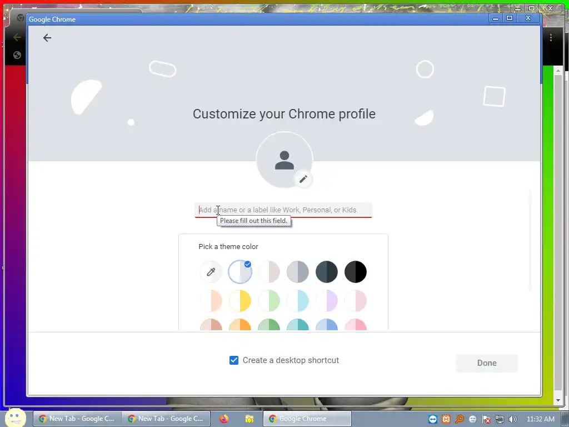Go back using the profile dialog arrow
Image resolution: width=569 pixels, height=427 pixels.
pos(47,38)
